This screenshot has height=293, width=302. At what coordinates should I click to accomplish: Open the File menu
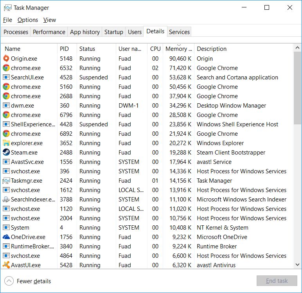coord(7,20)
